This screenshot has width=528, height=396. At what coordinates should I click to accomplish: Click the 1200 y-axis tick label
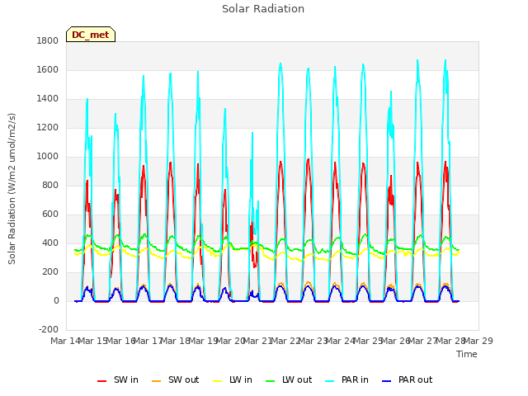point(48,128)
